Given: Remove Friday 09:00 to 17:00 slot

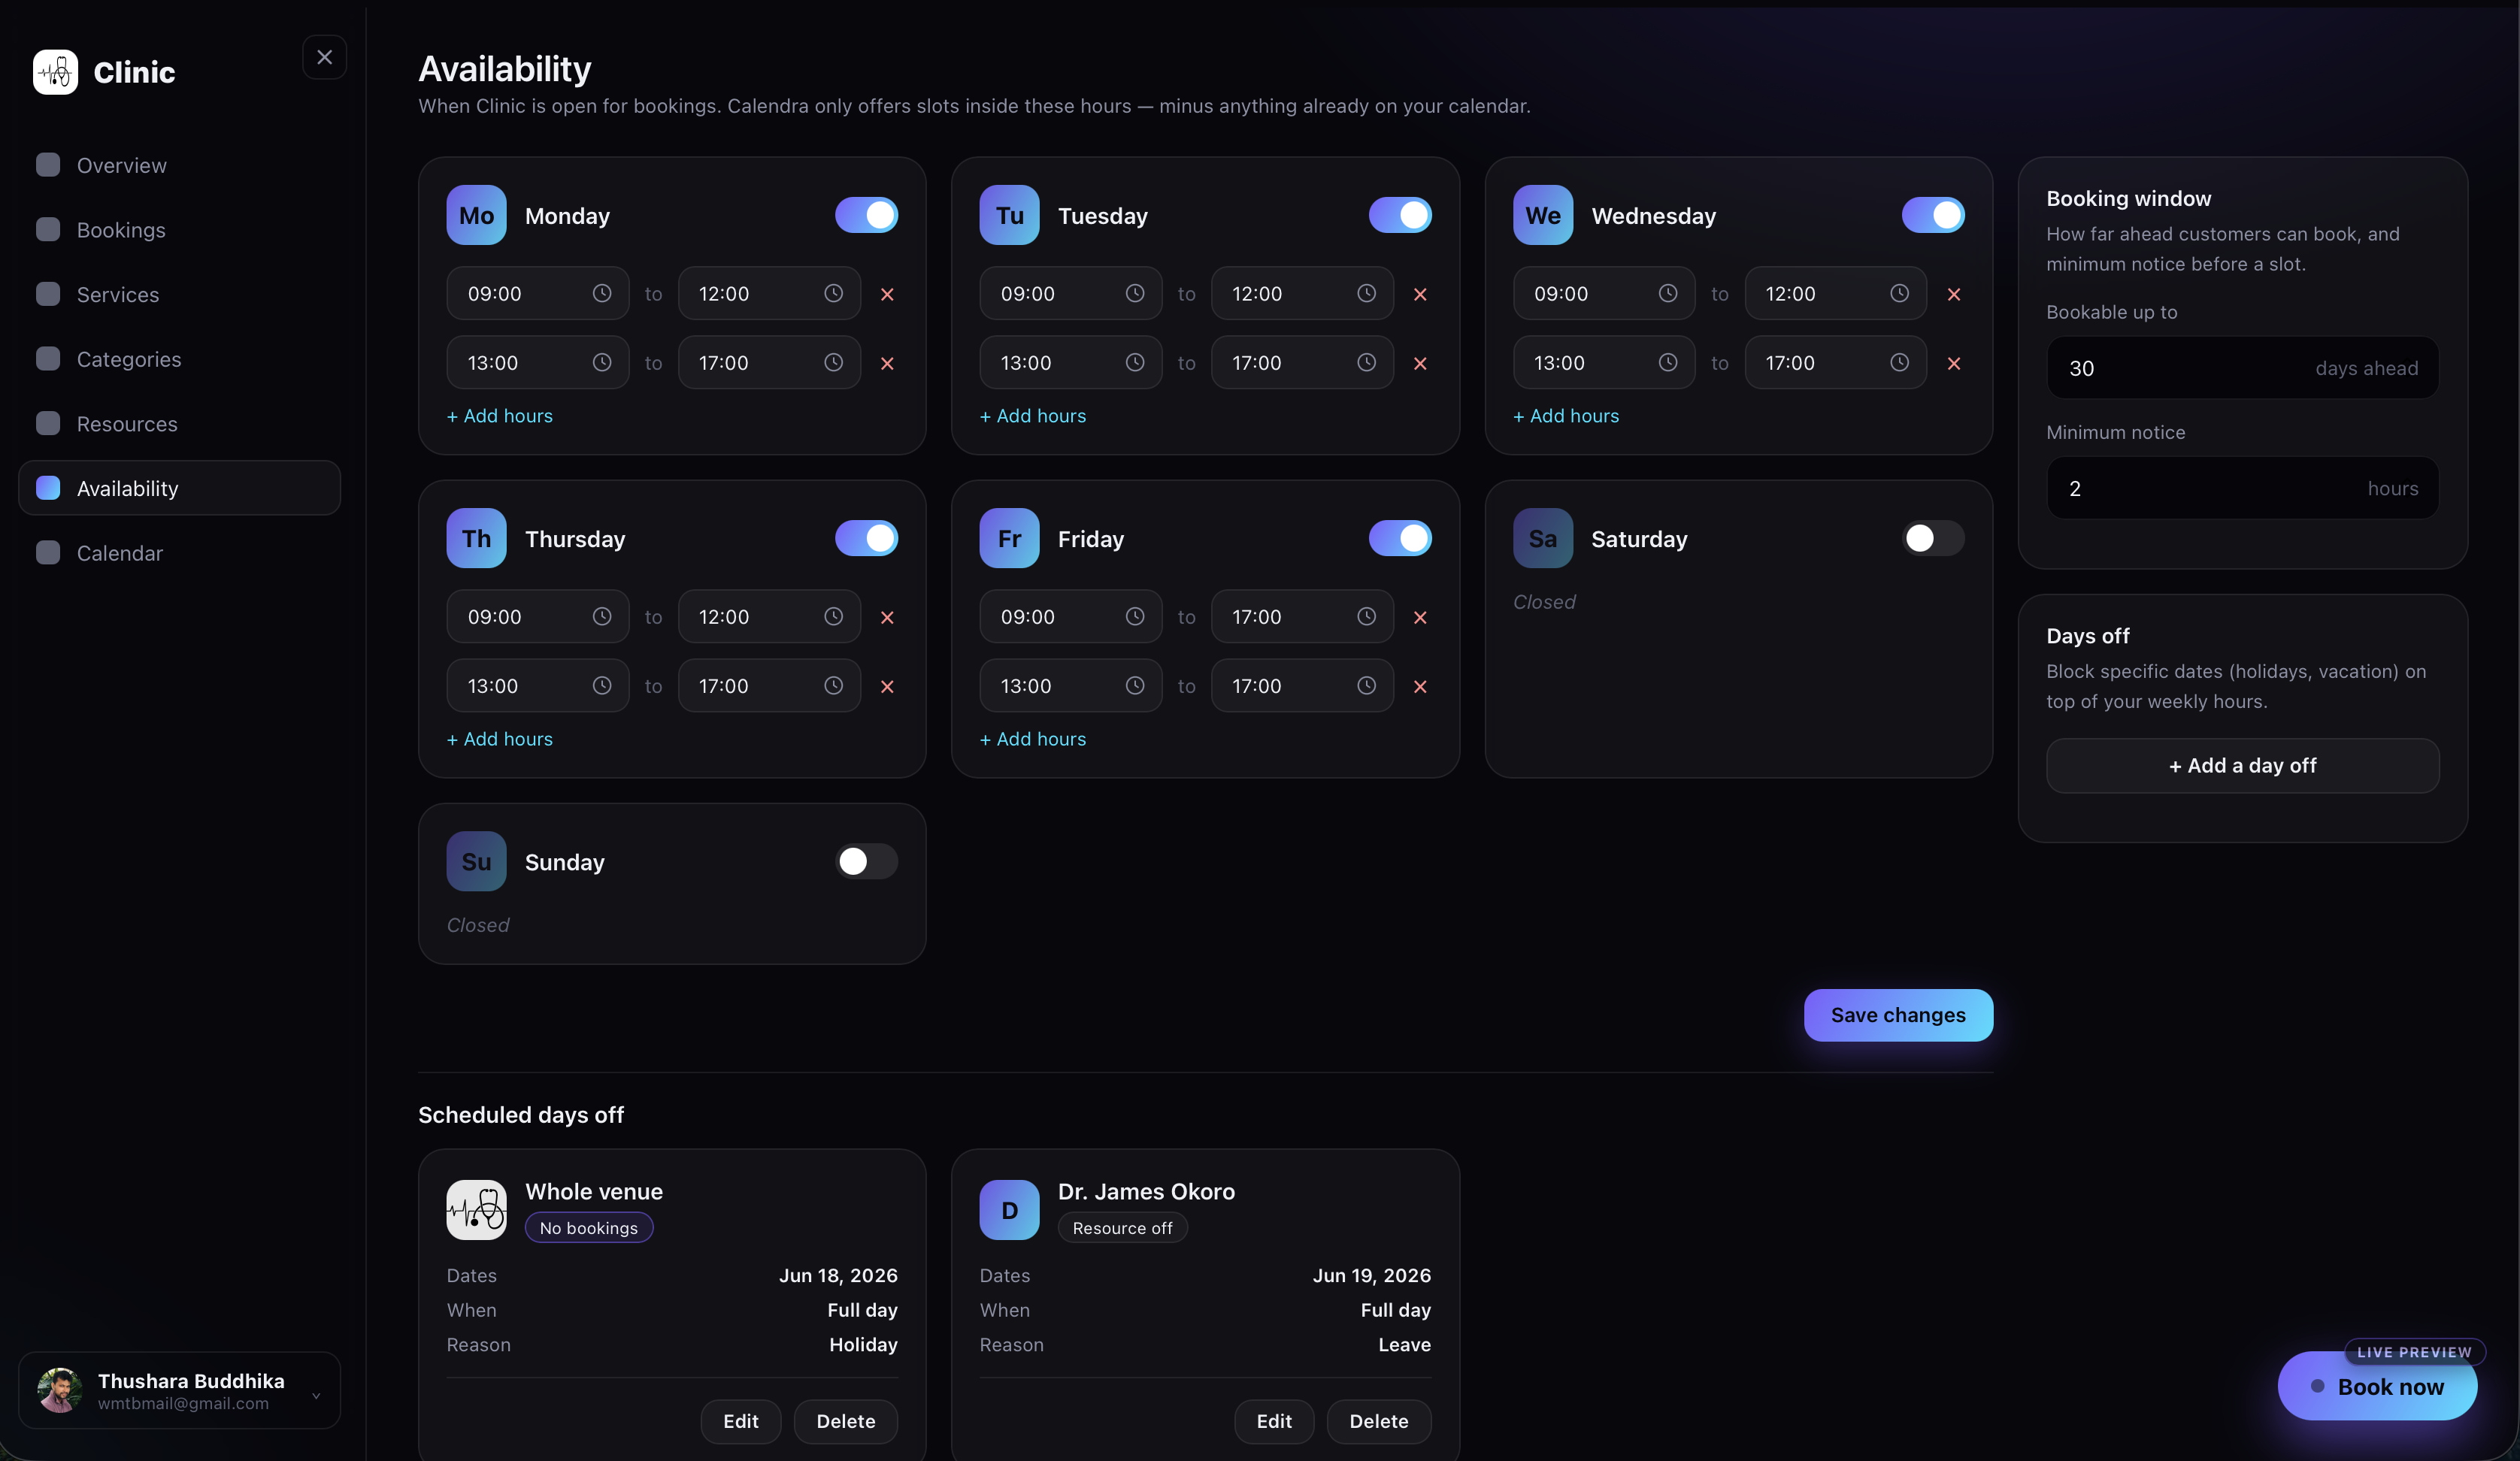Looking at the screenshot, I should 1420,617.
